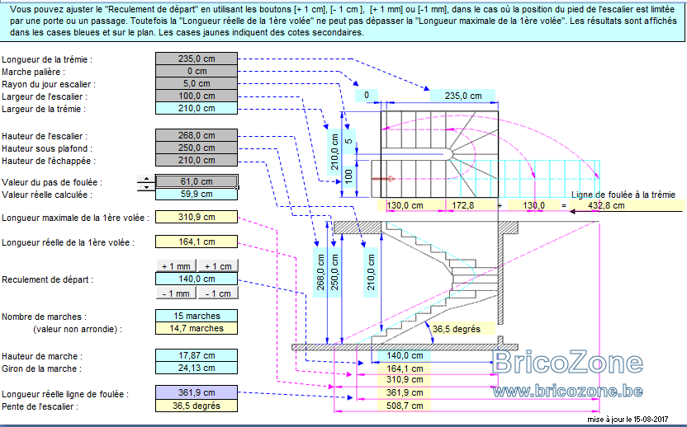Click the vertical 250,0 cm label on section
This screenshot has height=427, width=687.
pyautogui.click(x=334, y=272)
